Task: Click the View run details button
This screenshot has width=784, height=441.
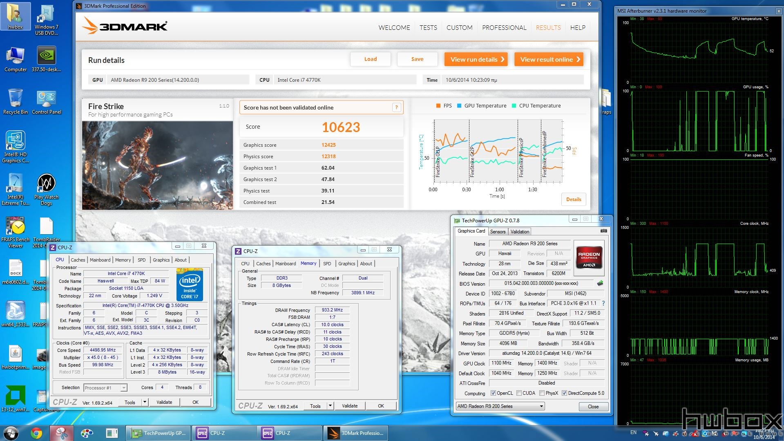Action: [x=476, y=59]
